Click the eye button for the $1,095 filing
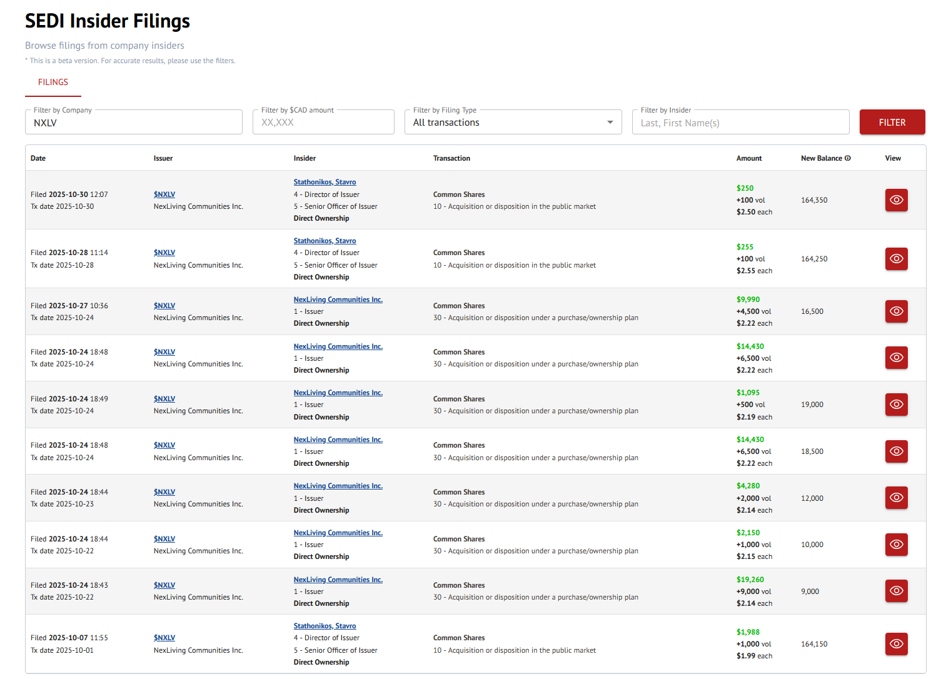Image resolution: width=936 pixels, height=679 pixels. pyautogui.click(x=896, y=405)
